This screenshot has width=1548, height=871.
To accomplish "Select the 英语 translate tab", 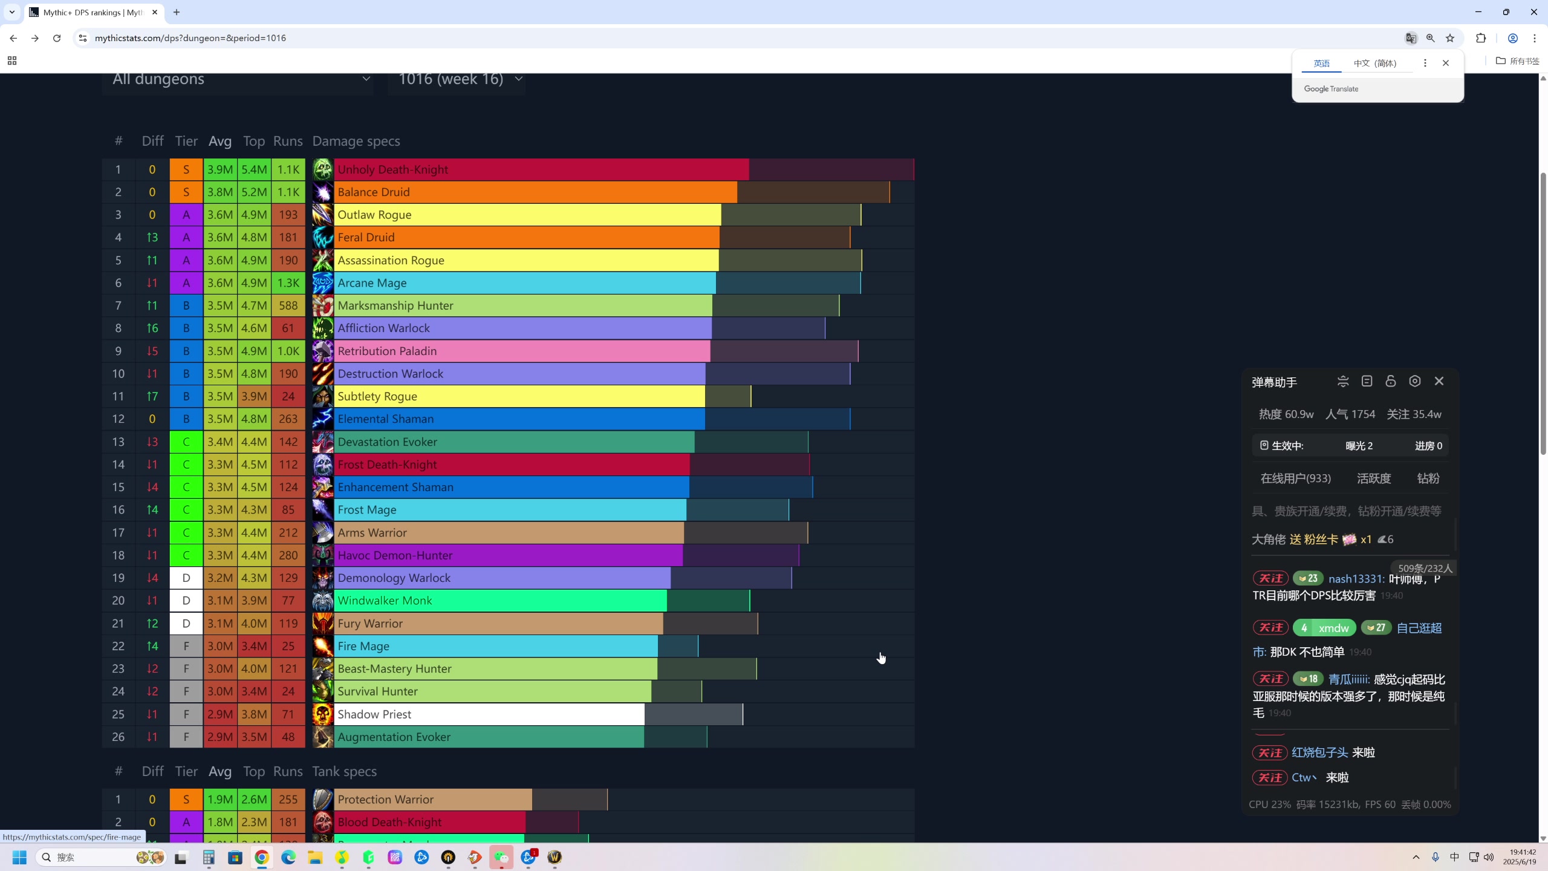I will click(x=1322, y=64).
